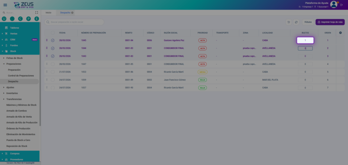This screenshot has width=348, height=165.
Task: Open the hamburger menu icon
Action: pyautogui.click(x=5, y=5)
